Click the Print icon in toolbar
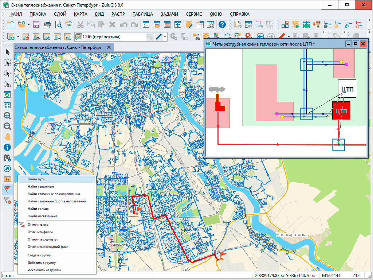The width and height of the screenshot is (373, 280). [48, 25]
